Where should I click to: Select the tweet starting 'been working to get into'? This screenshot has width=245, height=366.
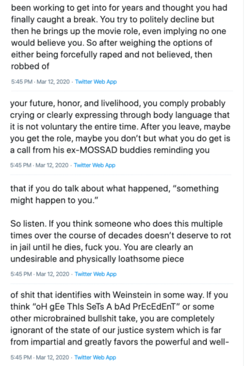(x=119, y=37)
